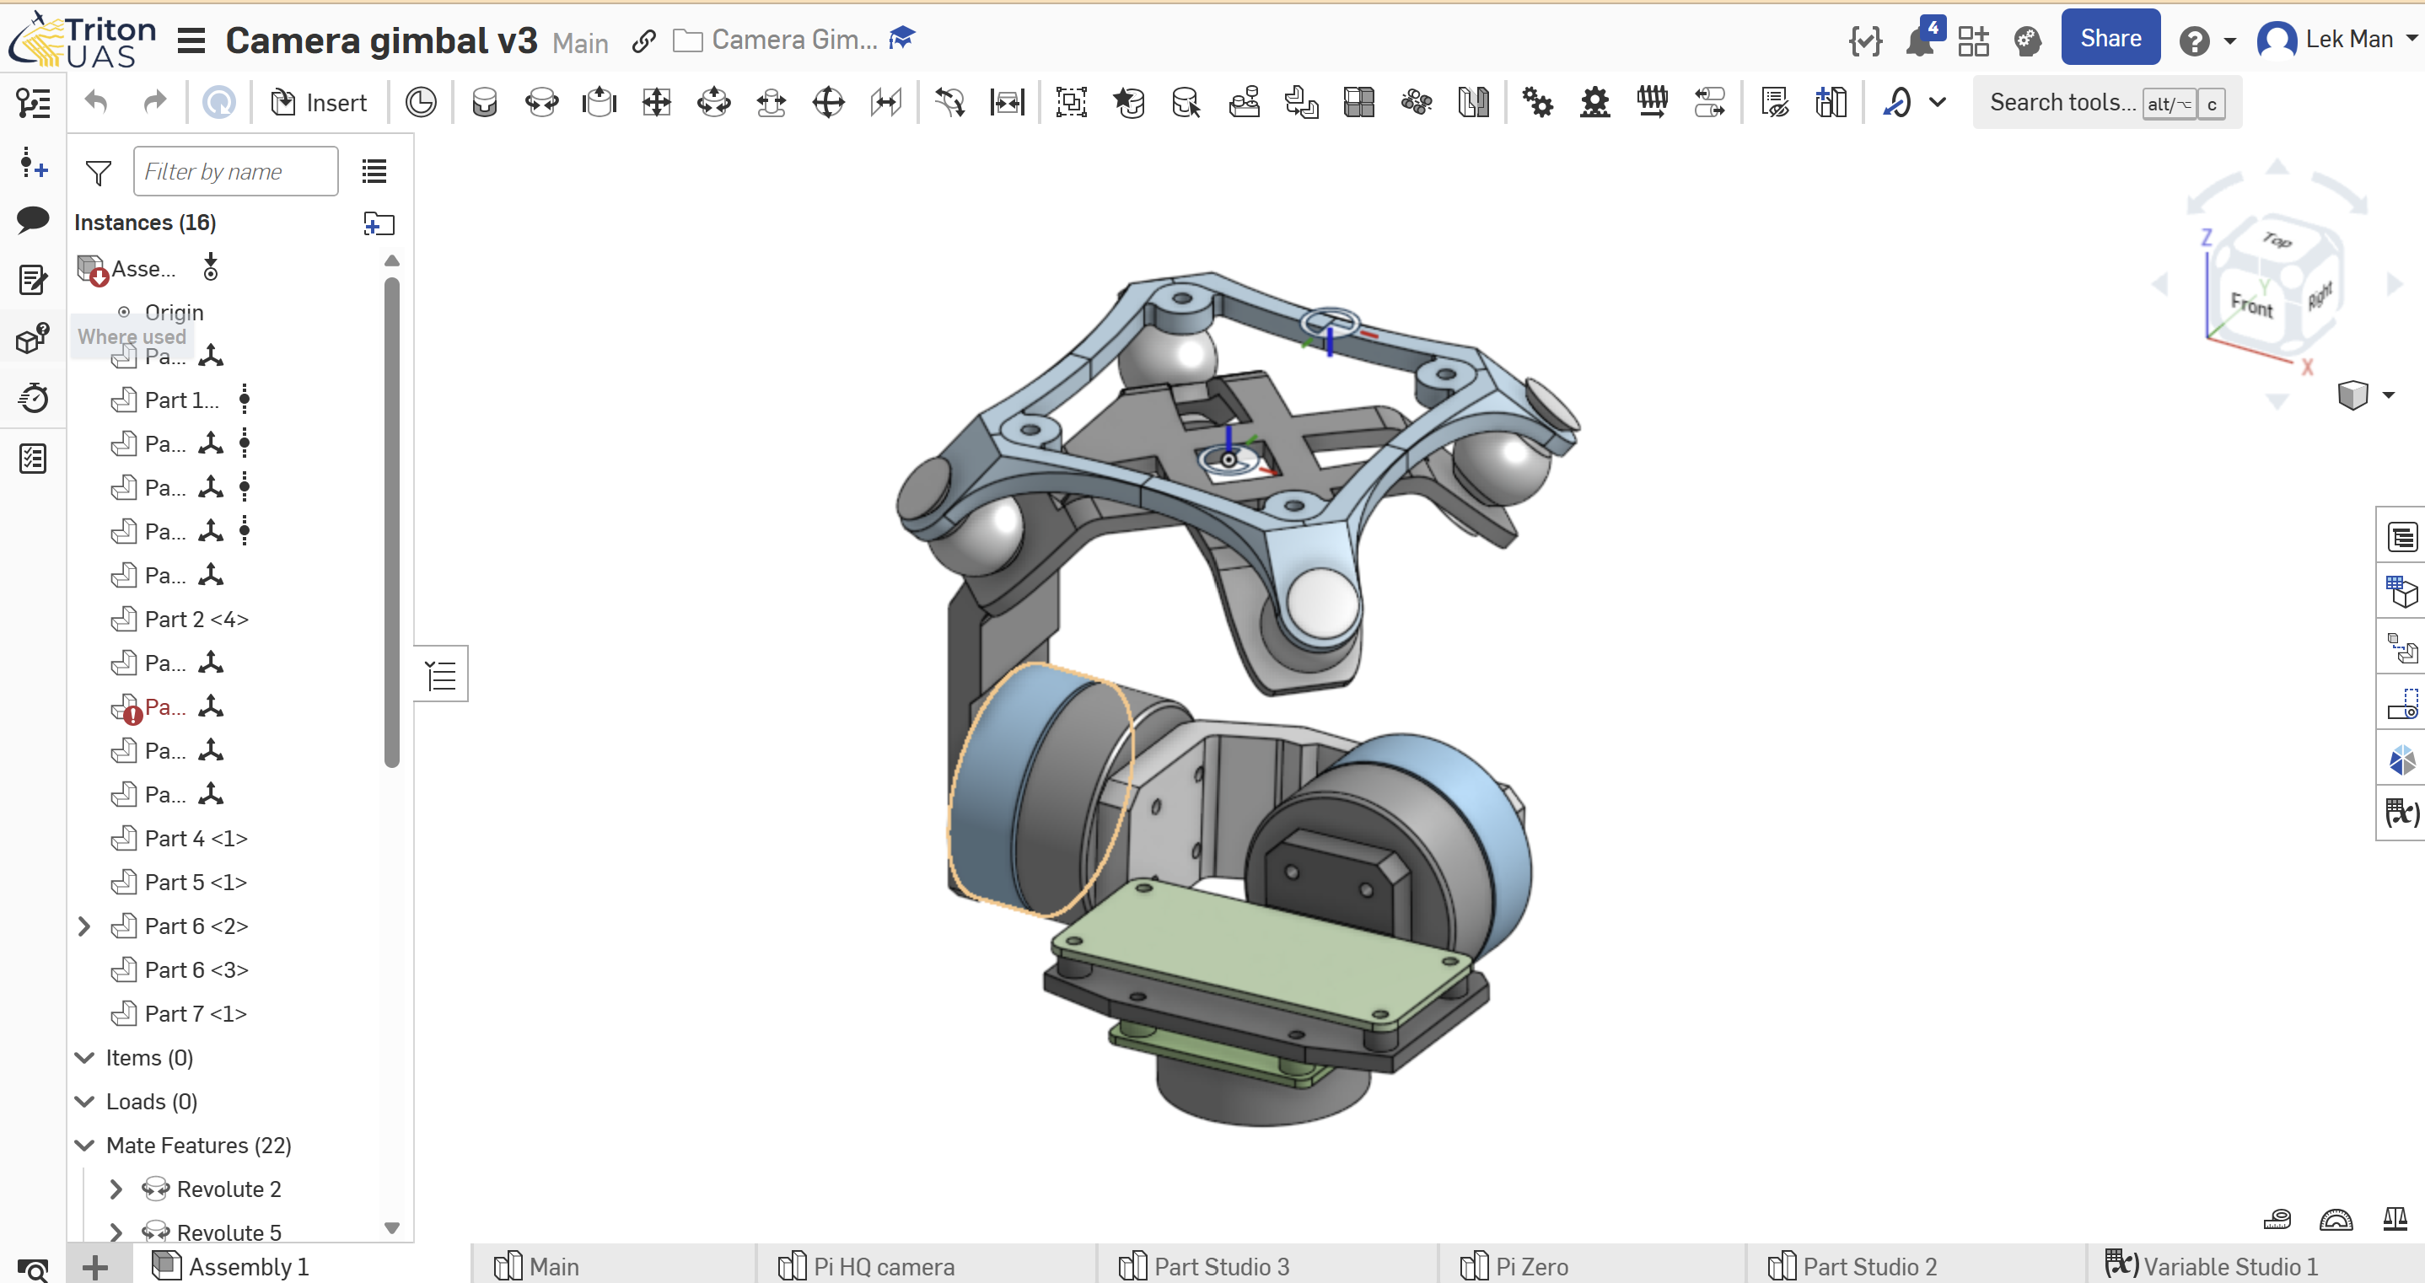Screen dimensions: 2425x1283
Task: Toggle the collapsed feature list panel button
Action: [442, 674]
